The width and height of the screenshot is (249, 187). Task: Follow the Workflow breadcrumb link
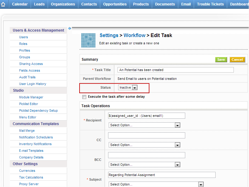coord(135,36)
